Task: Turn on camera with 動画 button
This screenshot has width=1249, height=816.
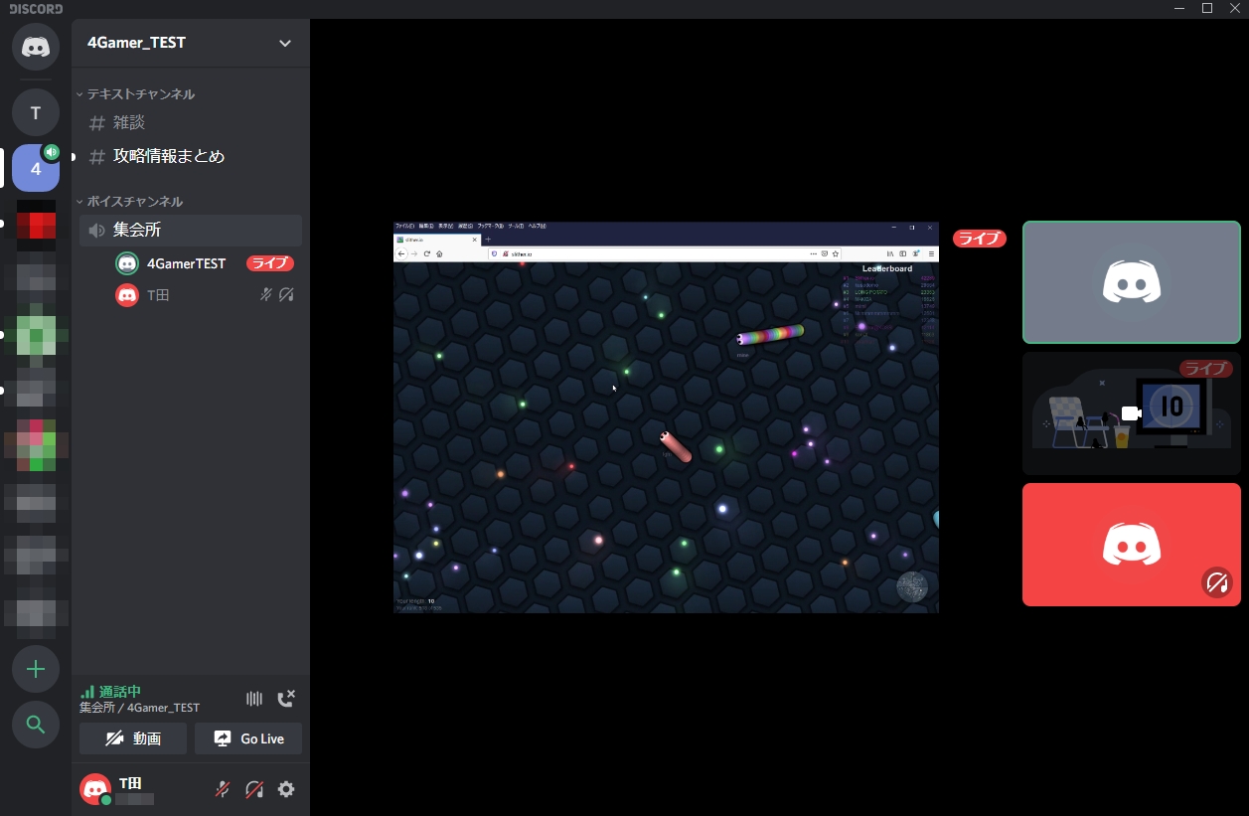Action: (x=133, y=738)
